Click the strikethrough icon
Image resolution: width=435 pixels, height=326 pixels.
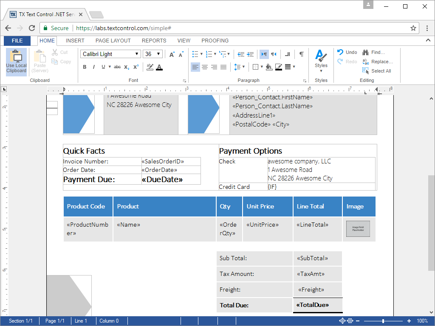(117, 67)
